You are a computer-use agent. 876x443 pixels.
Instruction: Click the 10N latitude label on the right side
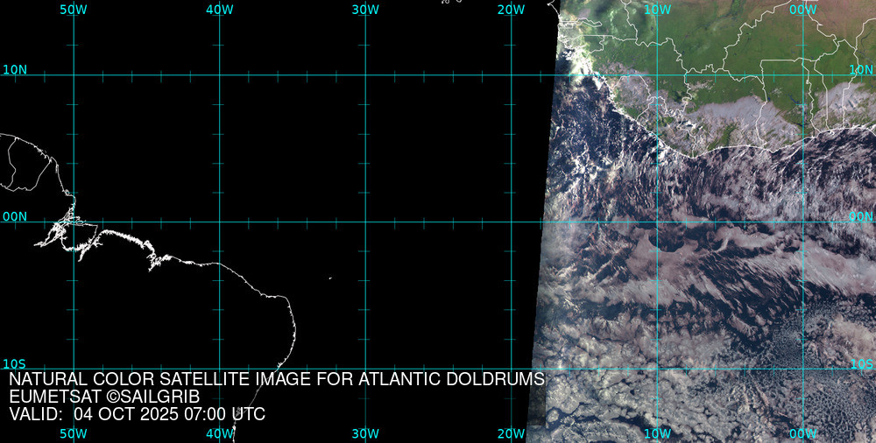[x=862, y=69]
